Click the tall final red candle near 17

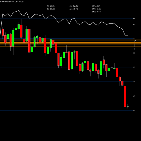pyautogui.click(x=125, y=96)
